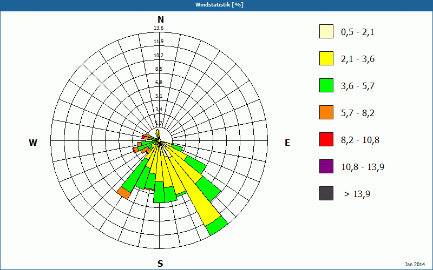The width and height of the screenshot is (433, 270).
Task: Click the 1,7 ring scale value
Action: pyautogui.click(x=159, y=123)
